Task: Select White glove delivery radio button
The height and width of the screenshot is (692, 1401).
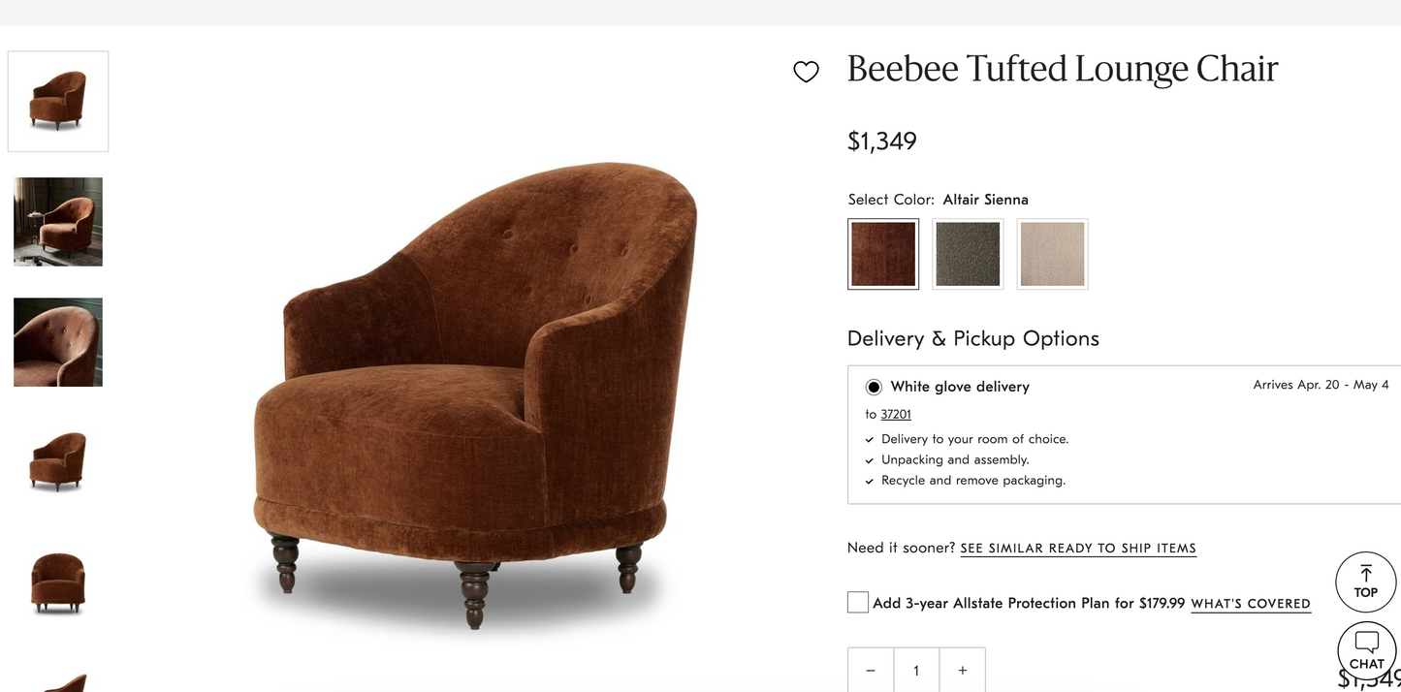Action: [874, 387]
